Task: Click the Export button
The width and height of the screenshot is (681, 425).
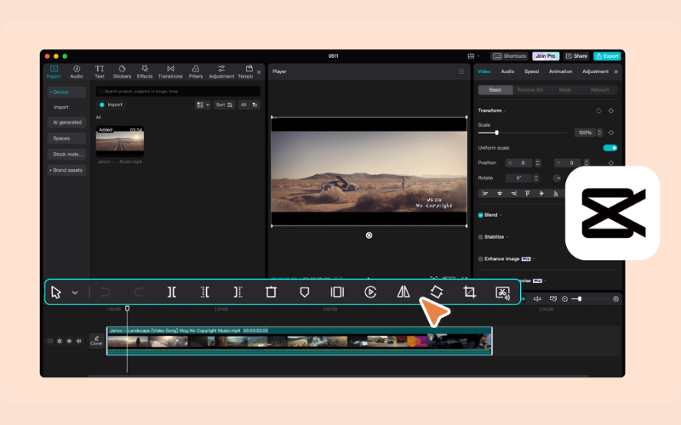Action: pyautogui.click(x=607, y=56)
